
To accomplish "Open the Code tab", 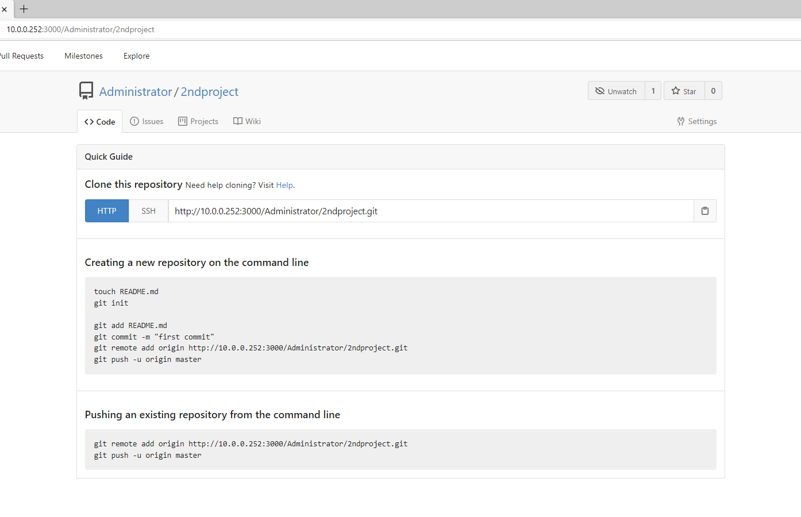I will (100, 122).
